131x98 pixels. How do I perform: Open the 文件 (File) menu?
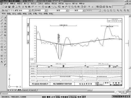pyautogui.click(x=6, y=4)
